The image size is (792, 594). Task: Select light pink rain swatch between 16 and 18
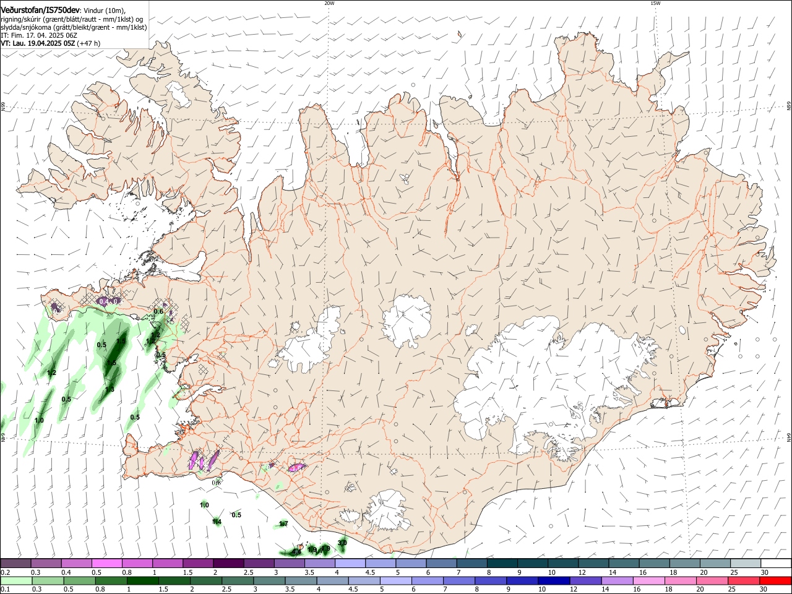(x=648, y=581)
